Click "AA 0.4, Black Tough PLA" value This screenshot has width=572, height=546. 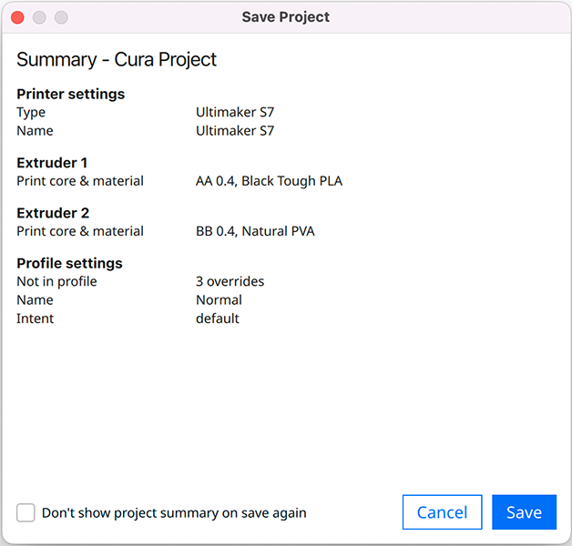point(269,181)
